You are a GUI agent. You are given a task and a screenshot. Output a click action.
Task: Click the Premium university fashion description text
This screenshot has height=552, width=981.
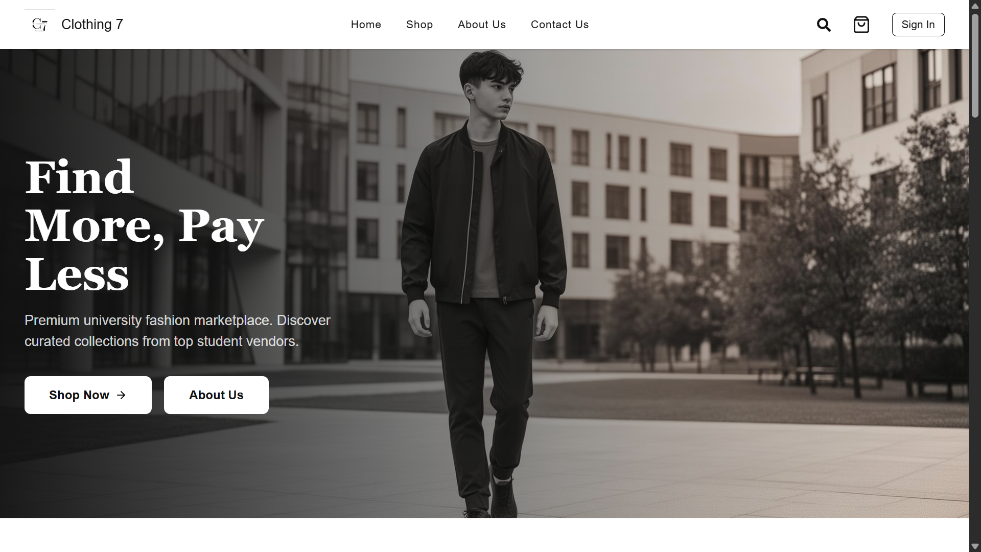177,331
